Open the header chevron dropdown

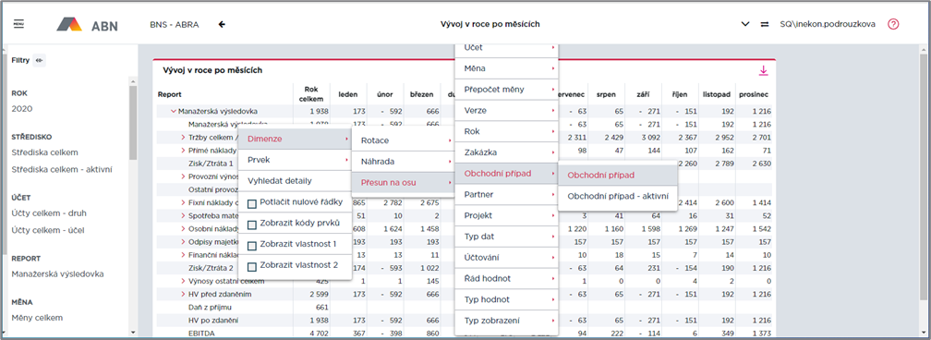745,24
